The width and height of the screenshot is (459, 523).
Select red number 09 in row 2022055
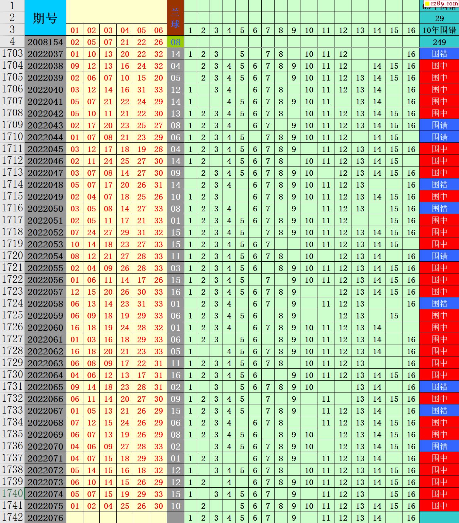108,268
